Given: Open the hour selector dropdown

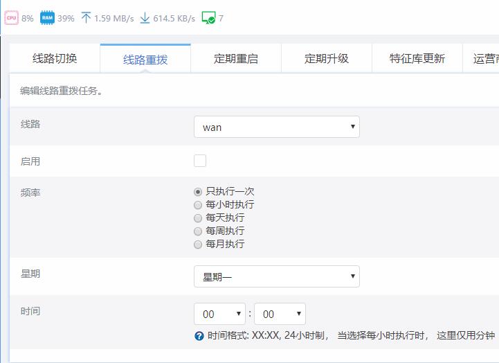Looking at the screenshot, I should click(219, 314).
